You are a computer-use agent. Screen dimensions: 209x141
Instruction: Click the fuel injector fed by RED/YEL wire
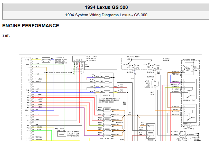(107, 130)
